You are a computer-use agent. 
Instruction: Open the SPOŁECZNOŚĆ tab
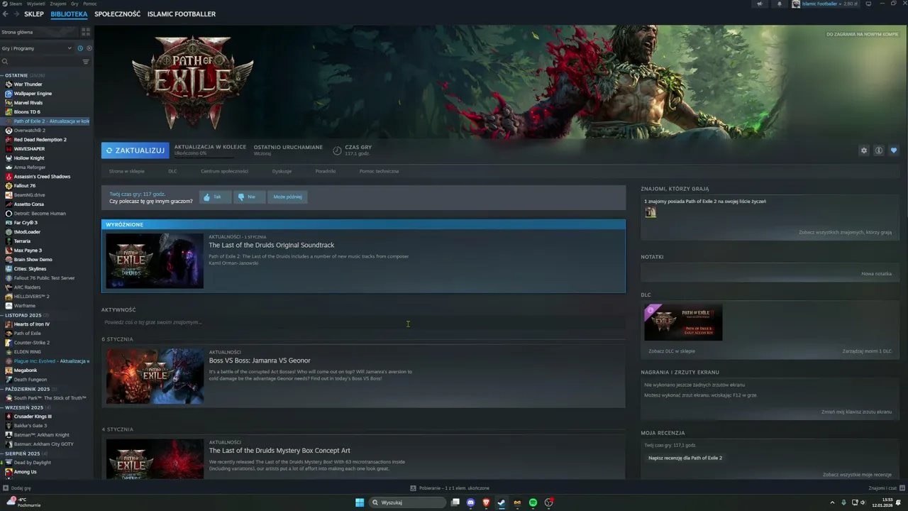[117, 14]
